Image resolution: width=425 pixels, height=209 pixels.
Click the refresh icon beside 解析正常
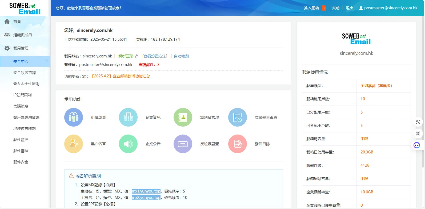click(137, 56)
